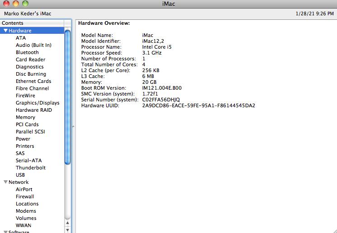Image resolution: width=337 pixels, height=233 pixels.
Task: Select Parallel SCSI entry
Action: click(x=30, y=132)
